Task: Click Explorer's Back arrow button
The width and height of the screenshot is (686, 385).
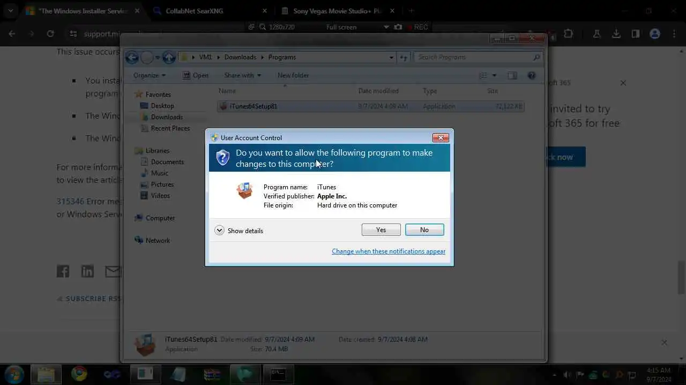Action: (x=132, y=57)
